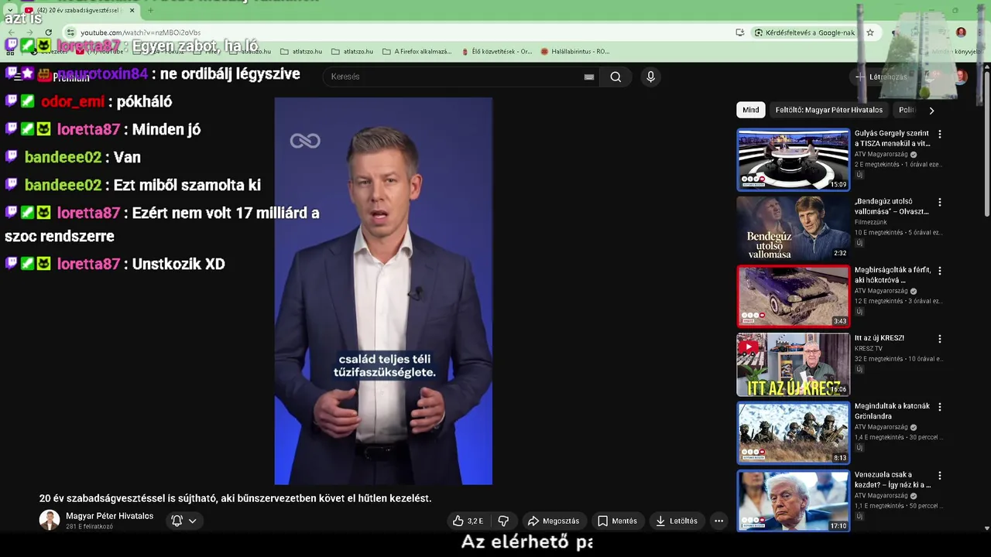Show more filter chips with right arrow
Viewport: 991px width, 557px height.
click(x=931, y=110)
